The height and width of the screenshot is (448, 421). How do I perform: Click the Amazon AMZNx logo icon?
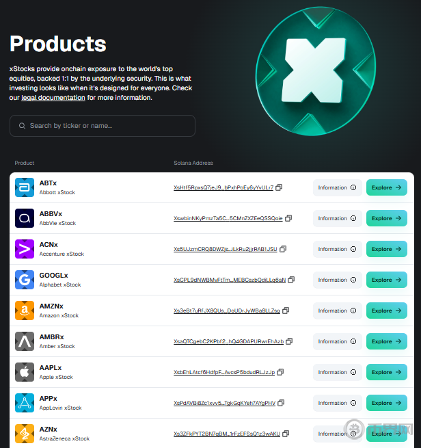(x=25, y=311)
